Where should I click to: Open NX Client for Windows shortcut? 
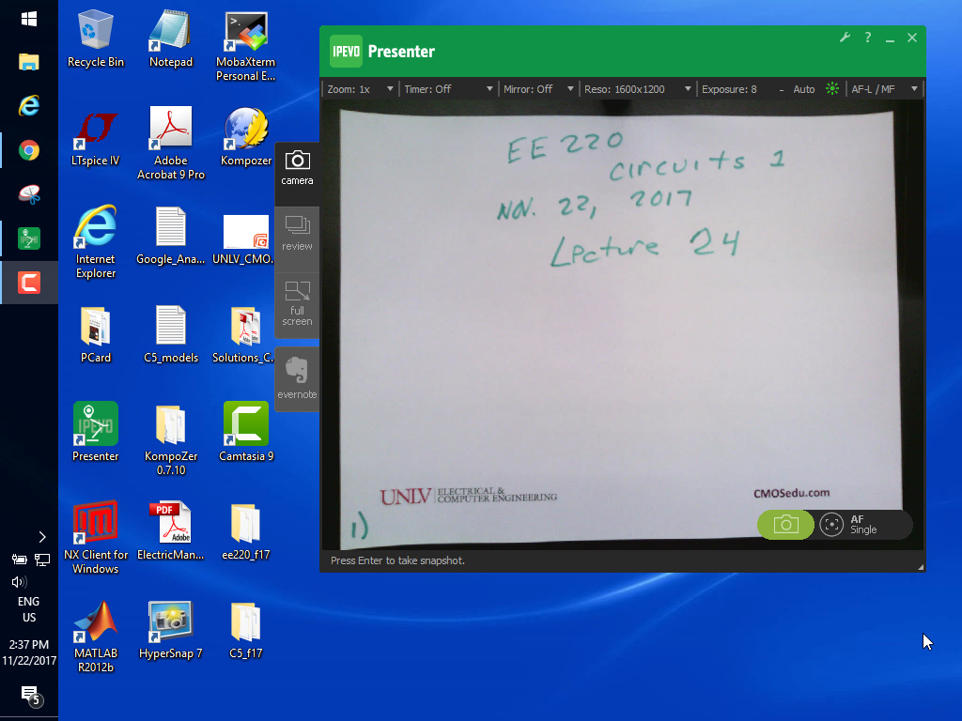pyautogui.click(x=96, y=537)
